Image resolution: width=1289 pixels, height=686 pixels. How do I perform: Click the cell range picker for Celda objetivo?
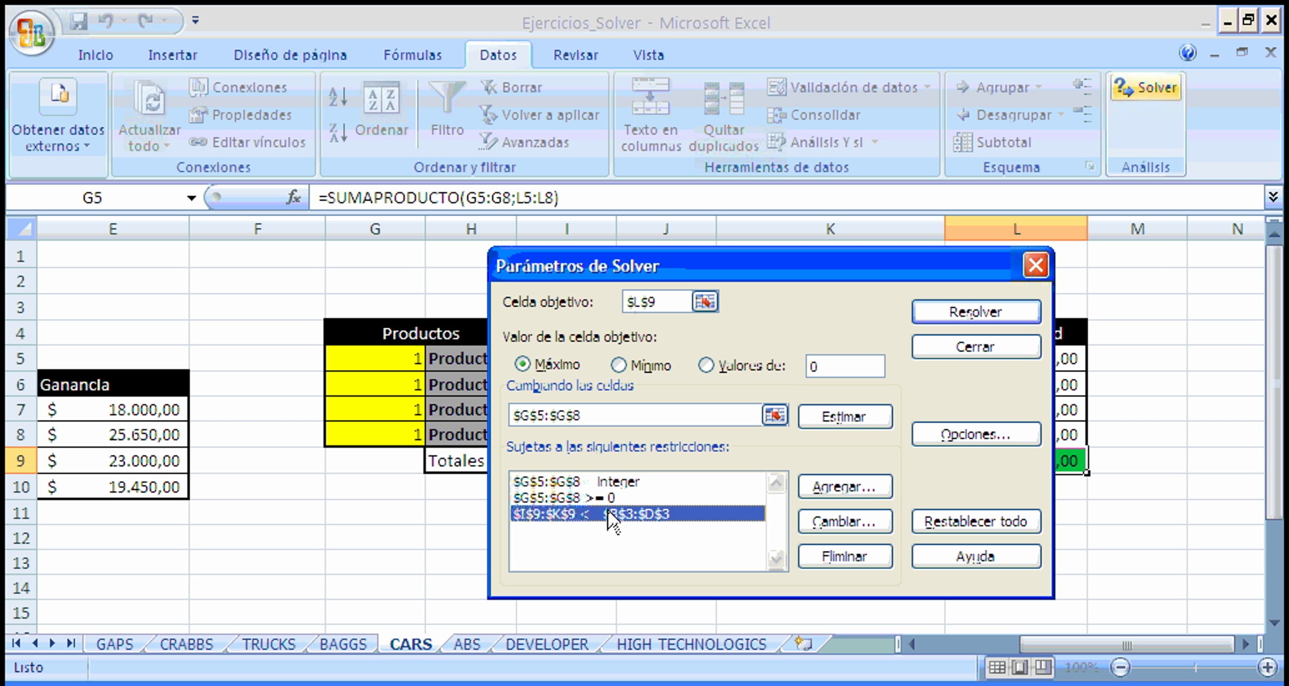point(705,302)
